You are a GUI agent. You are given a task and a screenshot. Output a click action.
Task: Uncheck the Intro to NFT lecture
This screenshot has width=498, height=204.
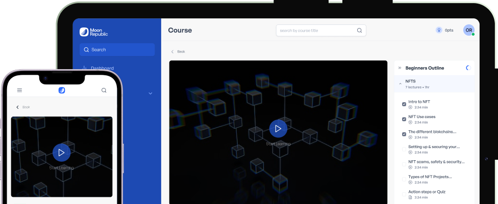click(x=404, y=104)
